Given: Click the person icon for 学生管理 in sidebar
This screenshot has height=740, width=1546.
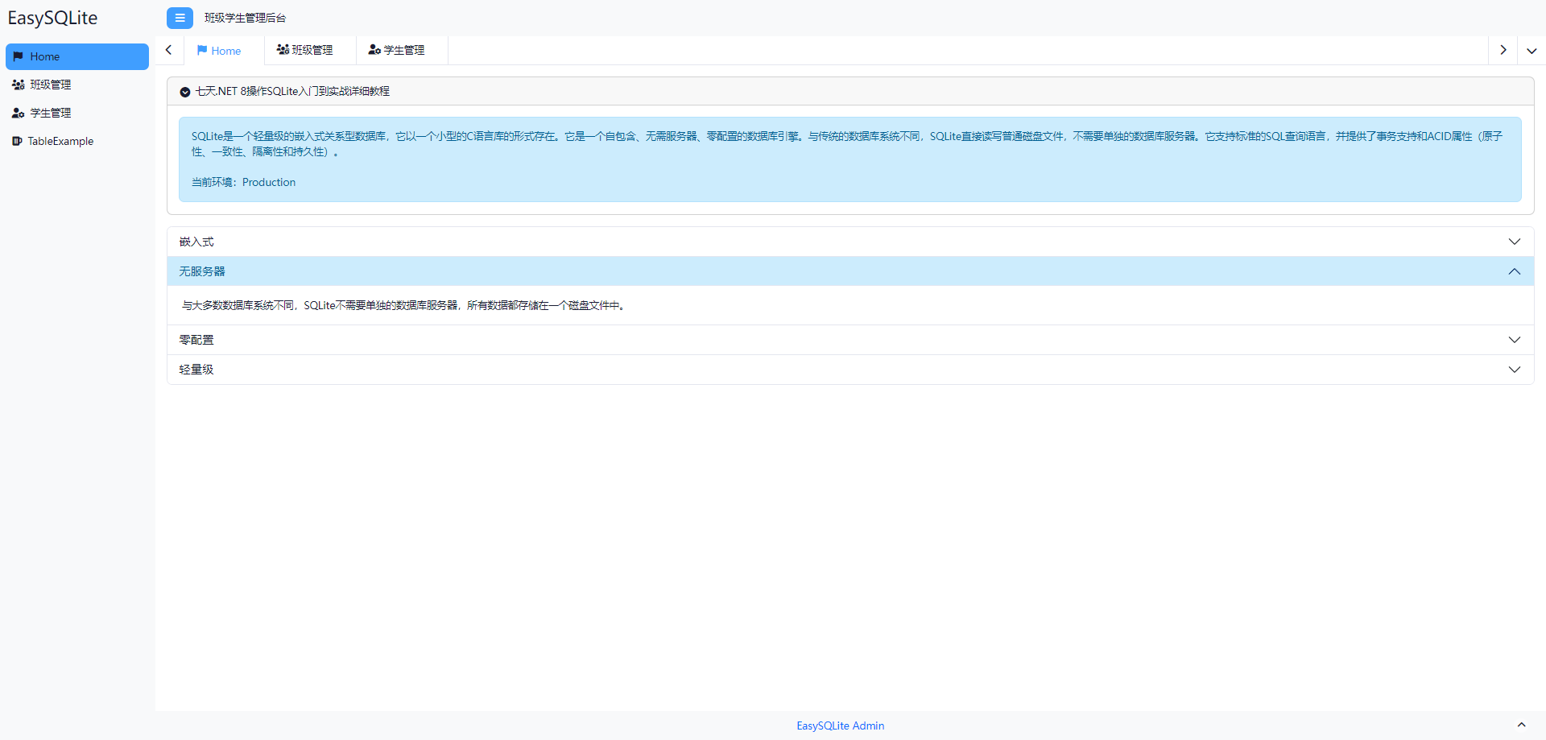Looking at the screenshot, I should coord(18,113).
